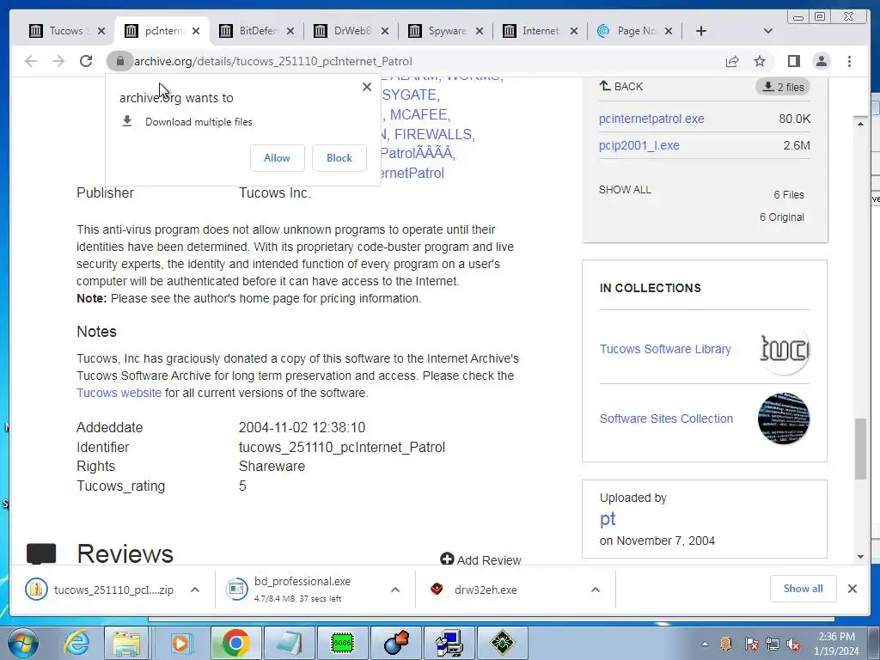Share this page using the share icon
The width and height of the screenshot is (880, 660).
(x=732, y=61)
